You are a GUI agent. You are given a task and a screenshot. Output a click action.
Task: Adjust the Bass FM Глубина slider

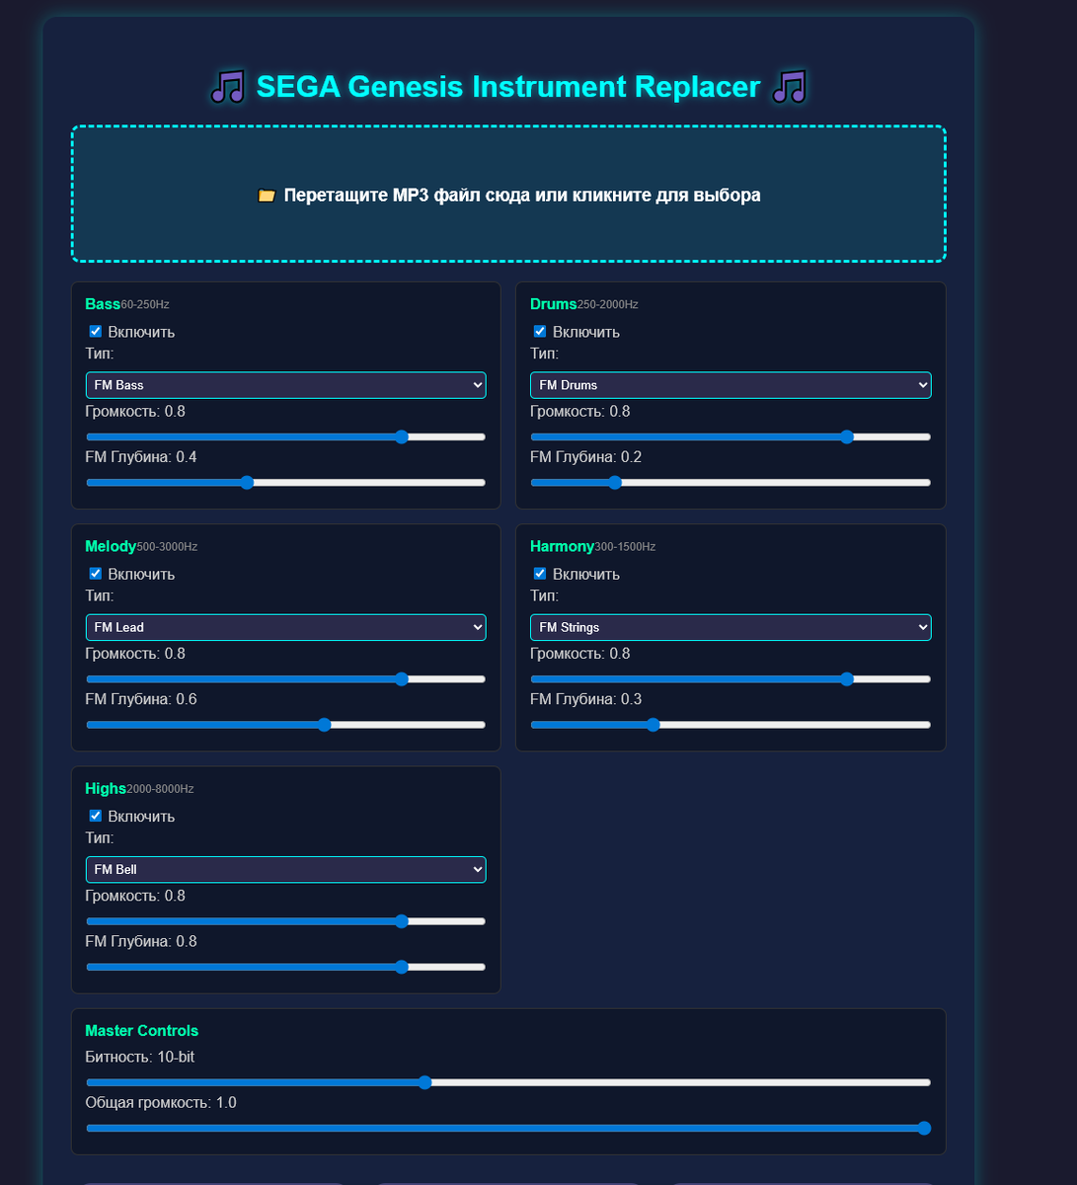pyautogui.click(x=286, y=482)
